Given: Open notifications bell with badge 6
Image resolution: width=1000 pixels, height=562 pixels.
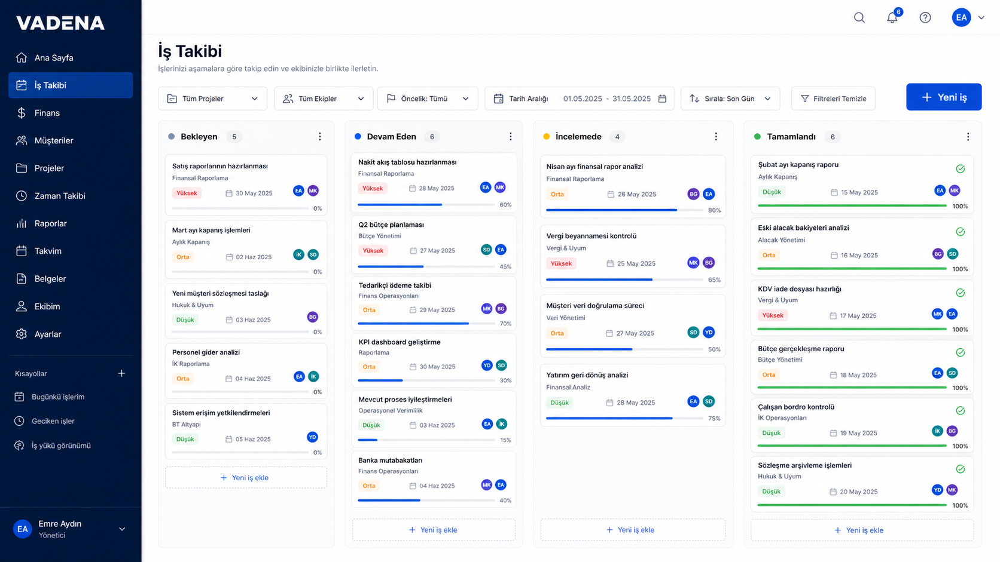Looking at the screenshot, I should pos(893,17).
